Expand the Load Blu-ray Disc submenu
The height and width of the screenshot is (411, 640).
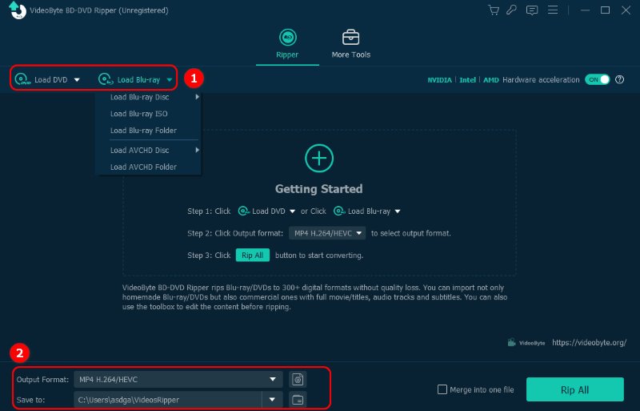coord(147,97)
